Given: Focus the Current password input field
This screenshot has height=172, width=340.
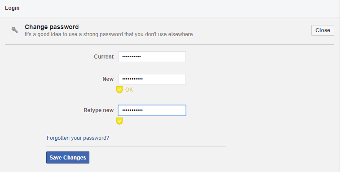Looking at the screenshot, I should pyautogui.click(x=152, y=57).
